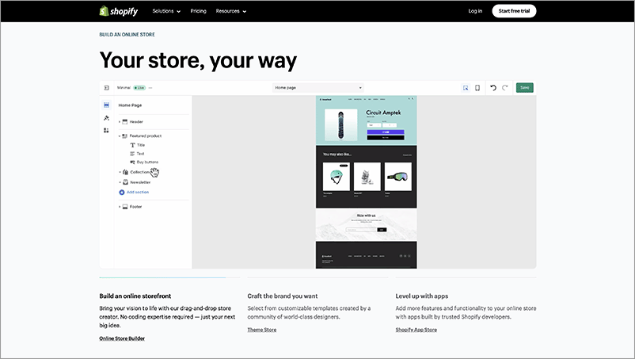Open the Theme settings brush icon
The width and height of the screenshot is (635, 359).
click(x=106, y=118)
